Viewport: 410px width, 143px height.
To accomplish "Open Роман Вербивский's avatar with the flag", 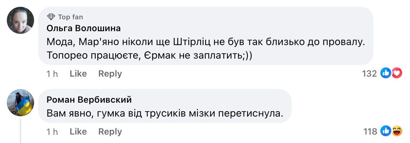I will coord(21,103).
